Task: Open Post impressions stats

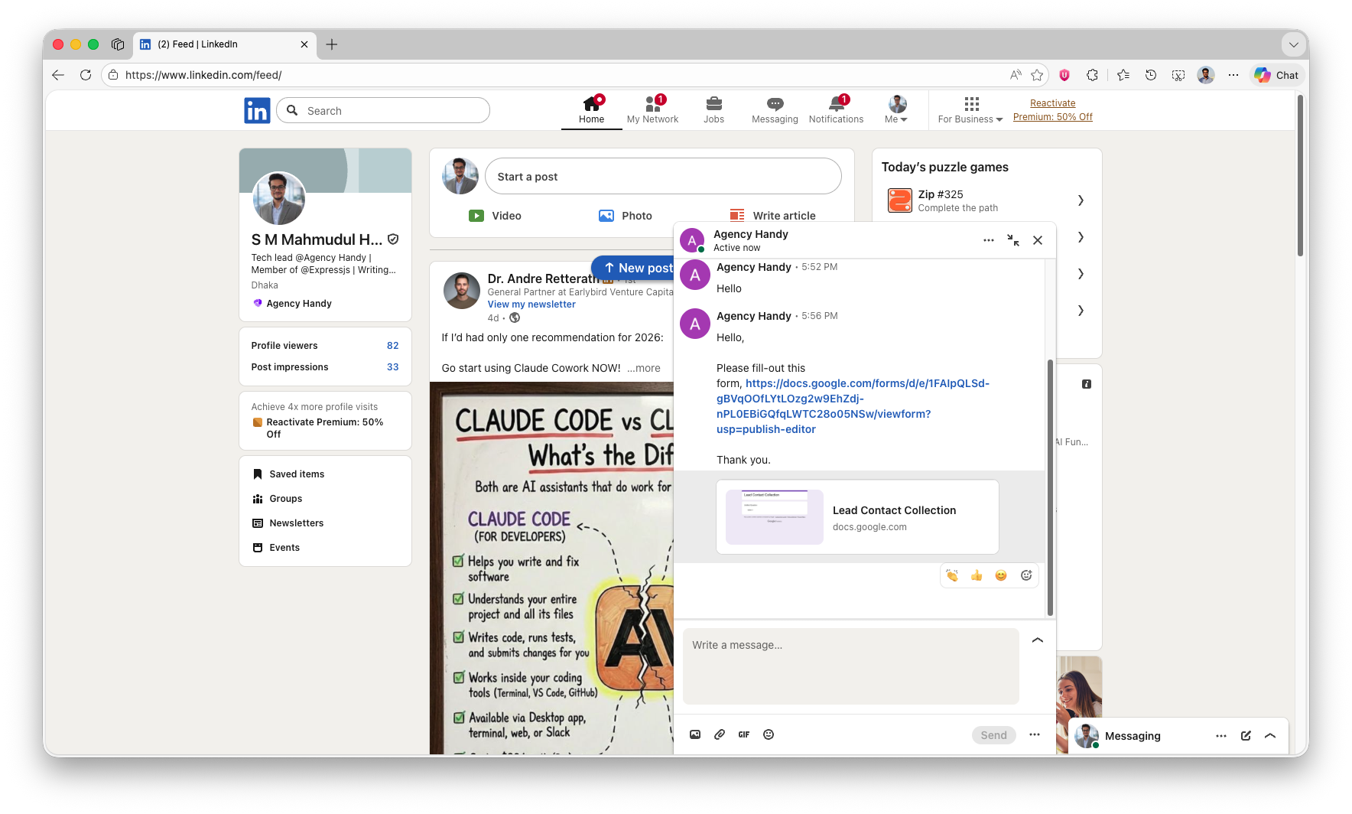Action: (x=325, y=367)
